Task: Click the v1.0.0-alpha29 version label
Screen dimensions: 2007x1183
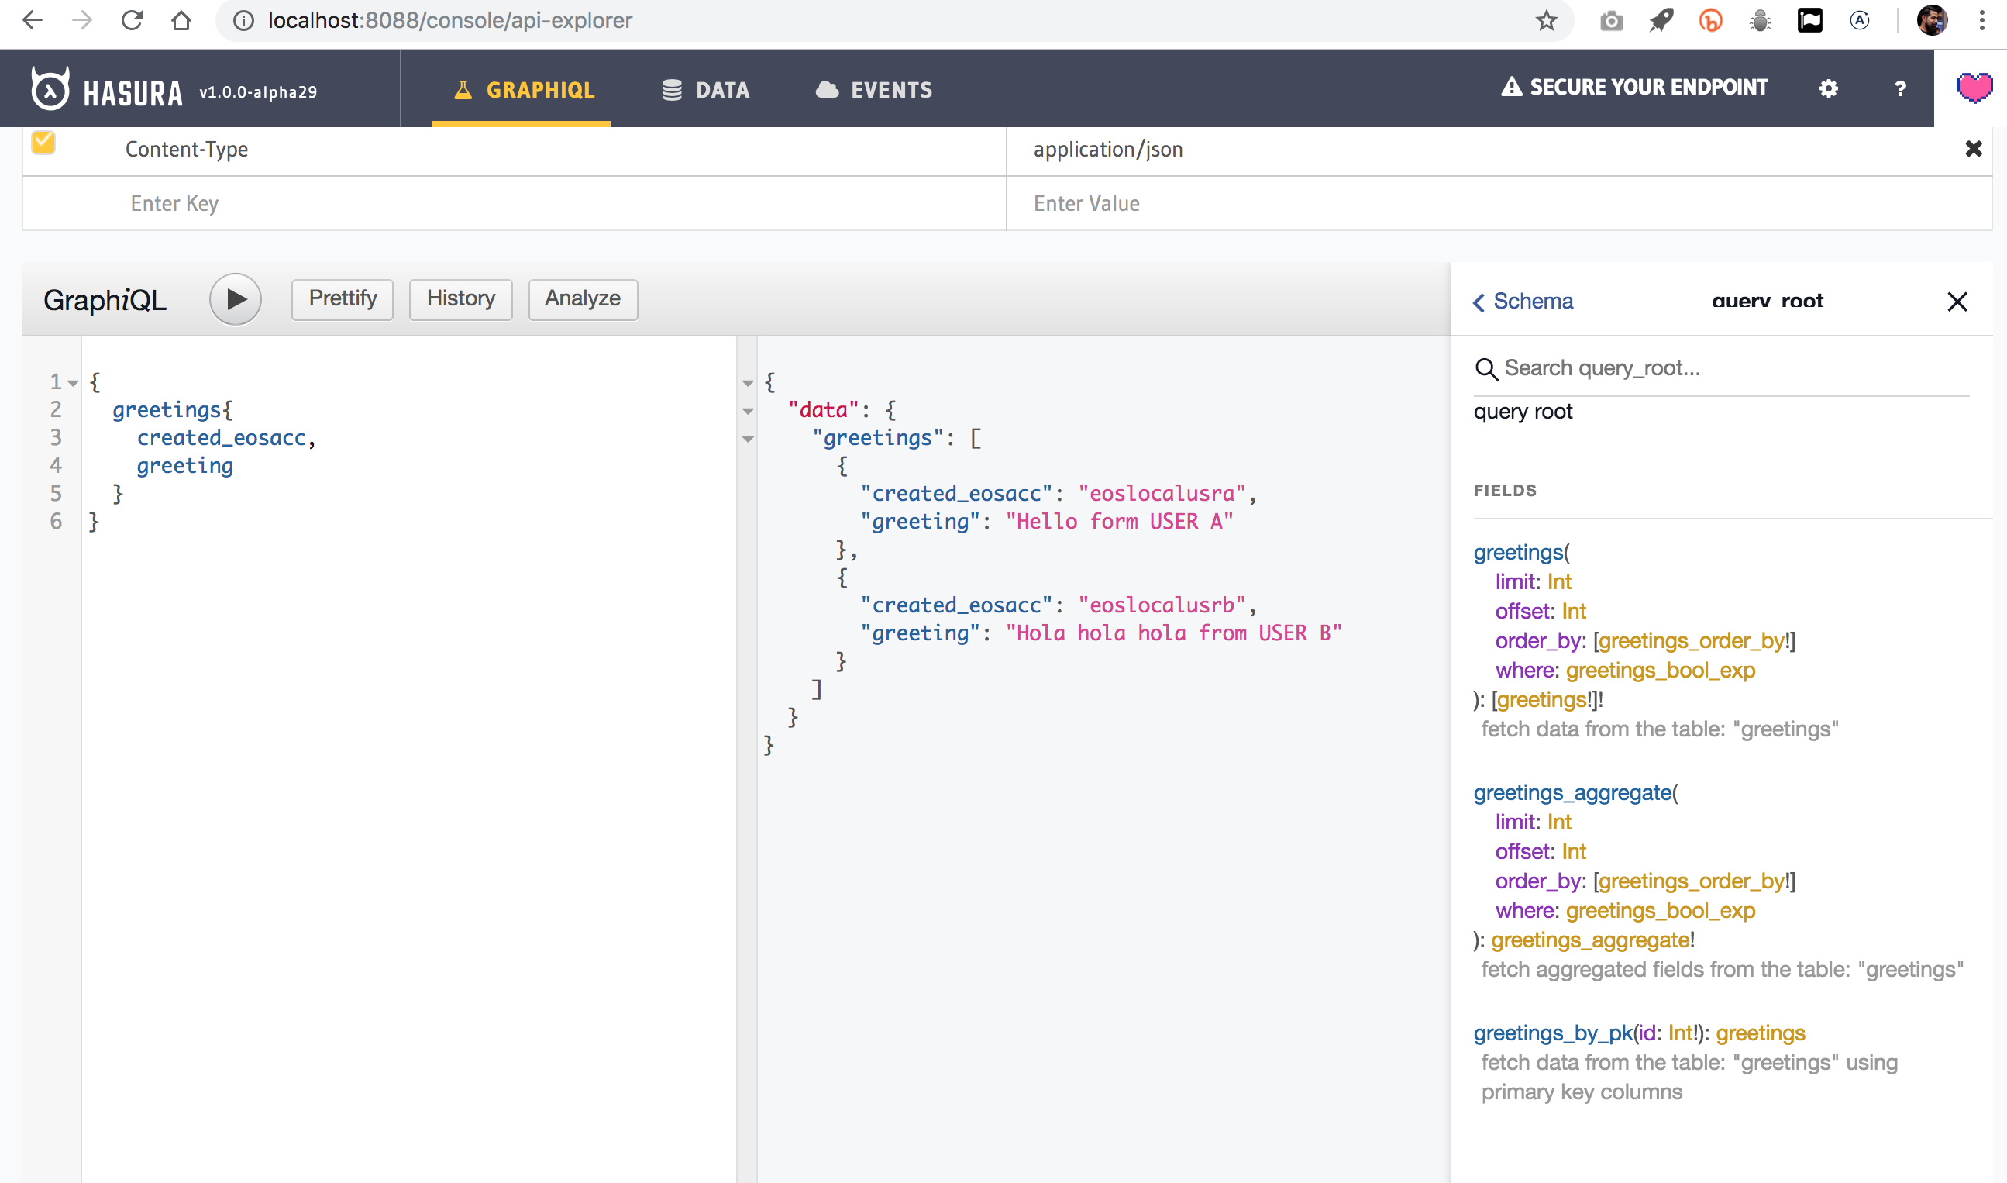Action: (x=258, y=92)
